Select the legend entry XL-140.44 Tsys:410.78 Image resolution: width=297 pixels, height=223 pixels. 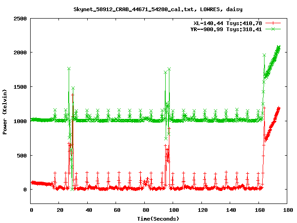pos(228,23)
